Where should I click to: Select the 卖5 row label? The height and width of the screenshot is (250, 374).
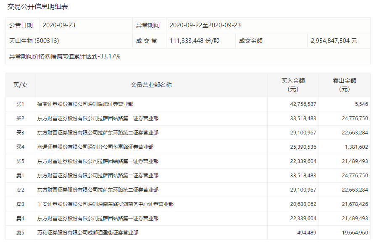point(20,232)
